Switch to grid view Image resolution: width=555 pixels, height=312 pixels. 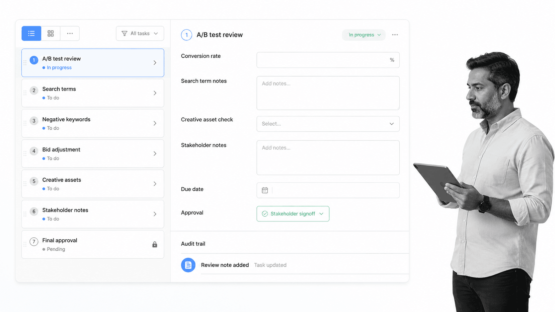click(50, 33)
